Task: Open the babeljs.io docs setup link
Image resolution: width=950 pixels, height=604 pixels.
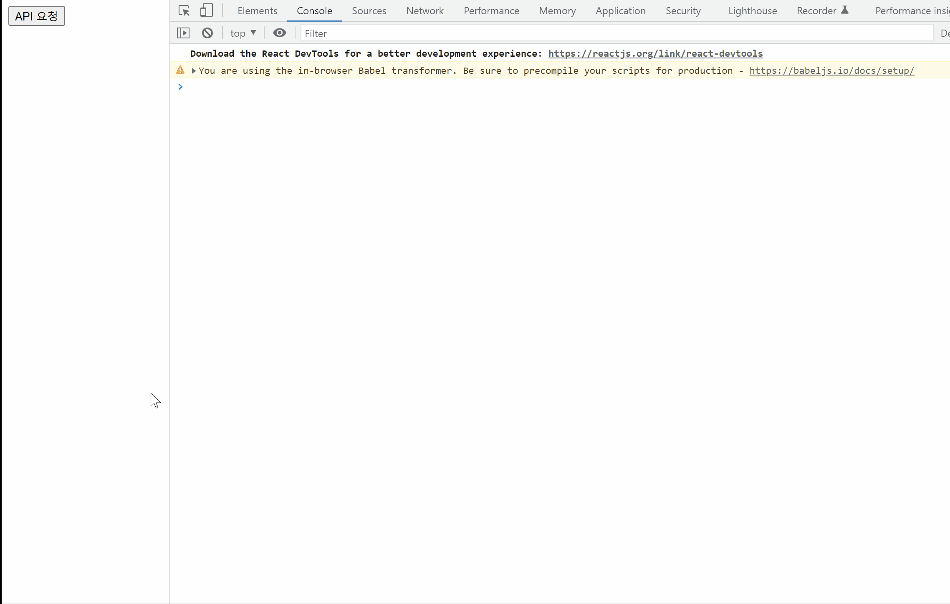Action: 831,70
